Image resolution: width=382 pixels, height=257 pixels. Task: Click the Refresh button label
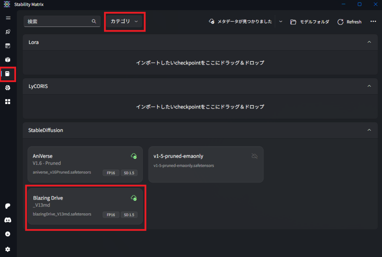click(x=354, y=22)
